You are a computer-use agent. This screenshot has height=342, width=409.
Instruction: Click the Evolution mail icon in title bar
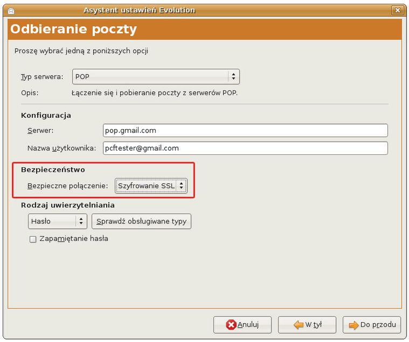[x=11, y=11]
